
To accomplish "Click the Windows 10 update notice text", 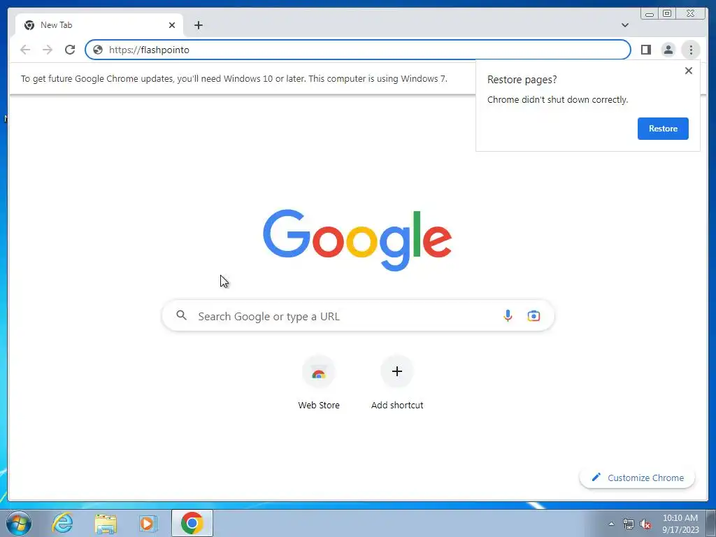I will 234,78.
